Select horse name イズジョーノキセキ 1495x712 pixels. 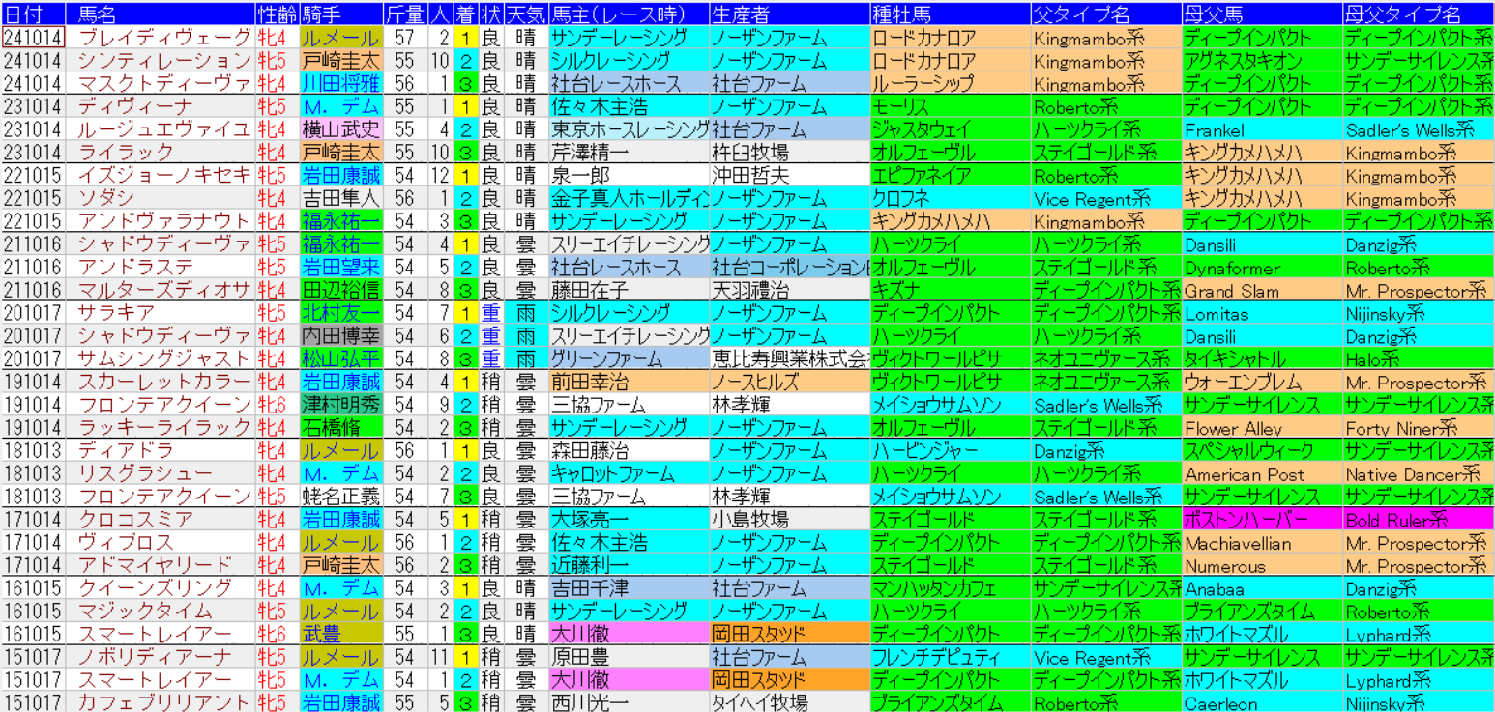coord(161,176)
